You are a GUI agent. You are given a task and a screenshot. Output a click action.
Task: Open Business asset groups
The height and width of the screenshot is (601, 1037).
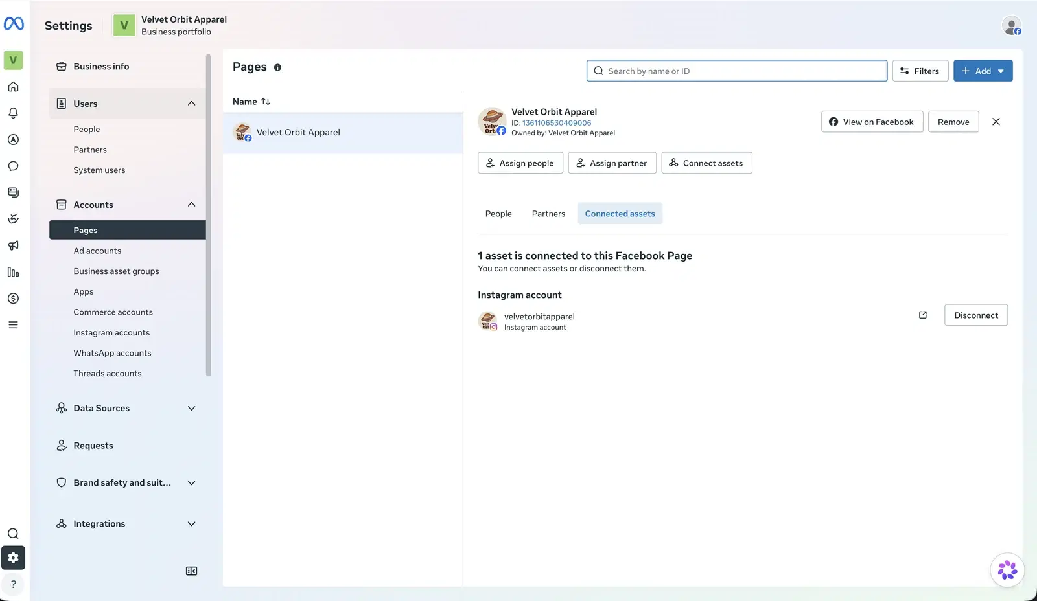[116, 271]
